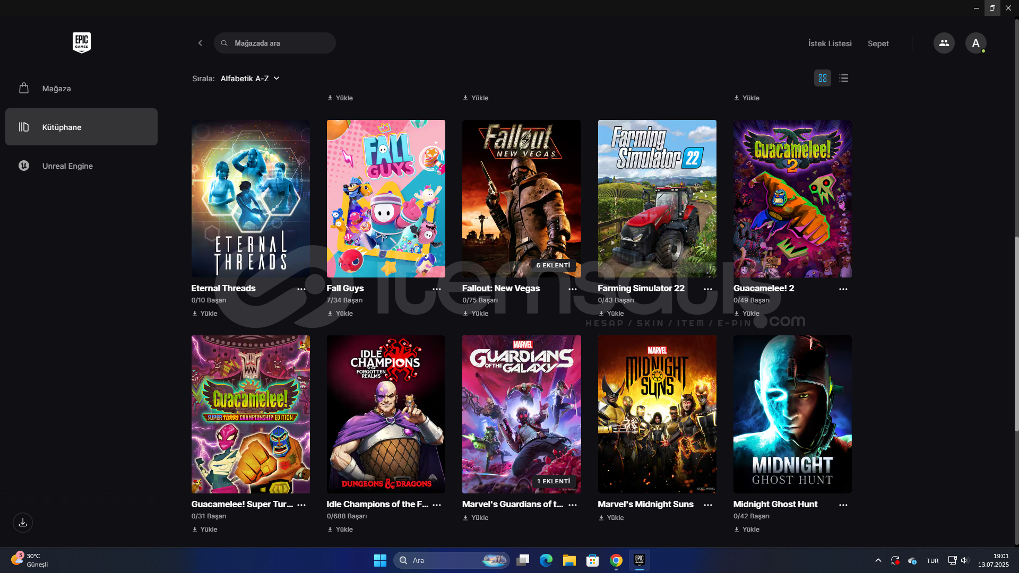Install Farming Simulator 22 via Yükle
1019x573 pixels.
pyautogui.click(x=611, y=314)
